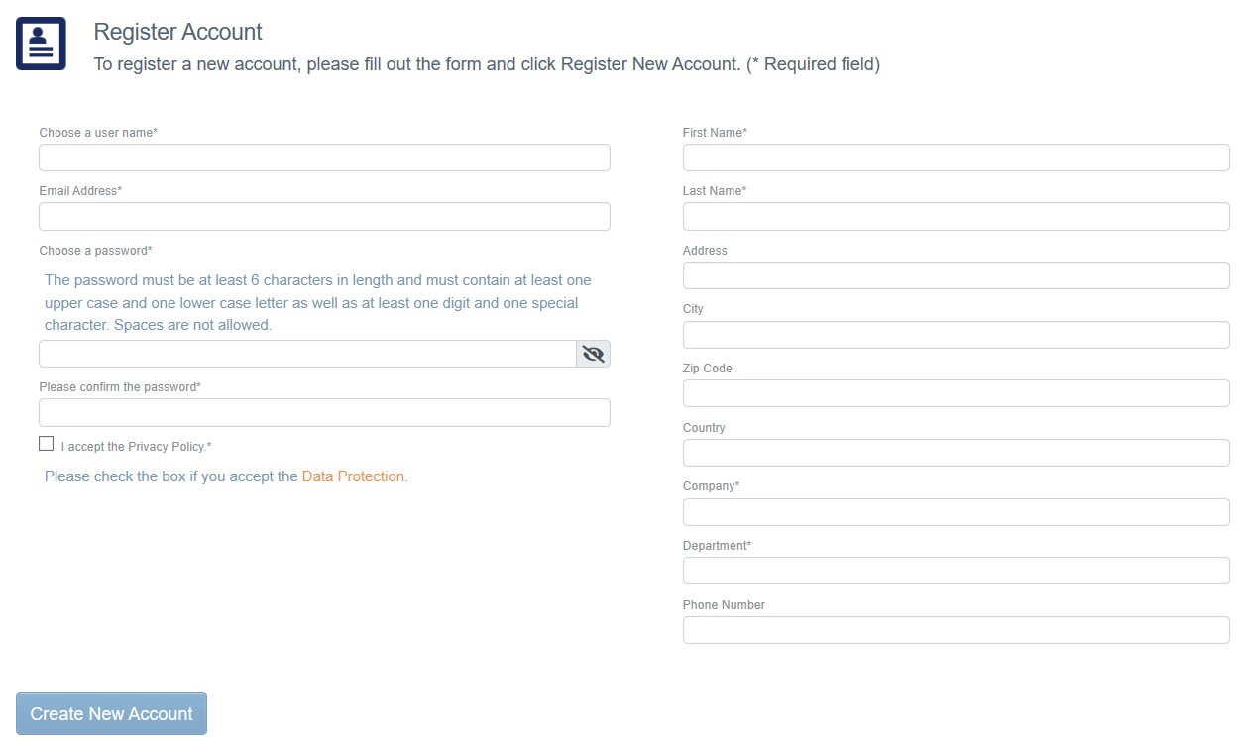
Task: Select the Country input field
Action: click(x=956, y=453)
